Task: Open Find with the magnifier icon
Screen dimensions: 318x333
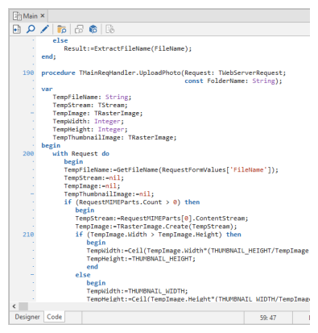Action: click(31, 29)
